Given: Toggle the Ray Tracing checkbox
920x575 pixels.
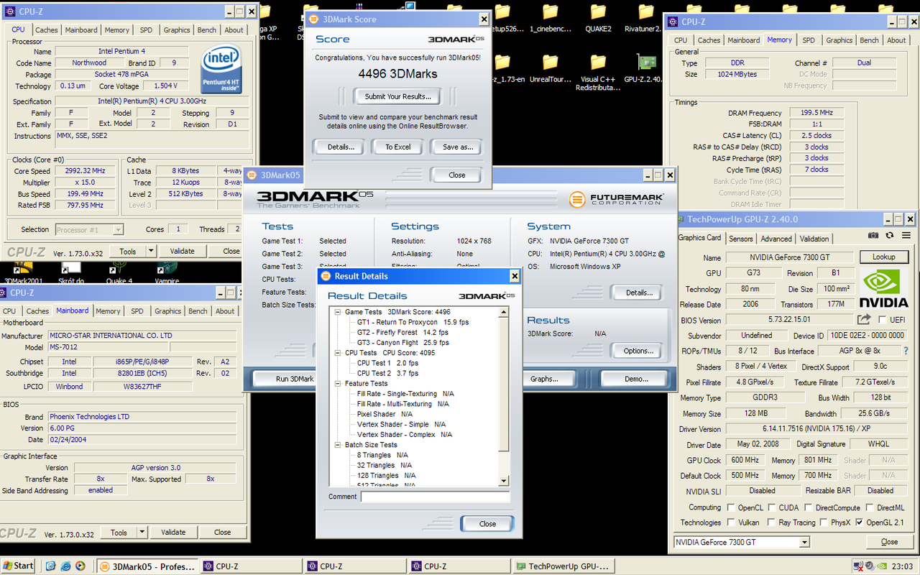Looking at the screenshot, I should pyautogui.click(x=771, y=523).
